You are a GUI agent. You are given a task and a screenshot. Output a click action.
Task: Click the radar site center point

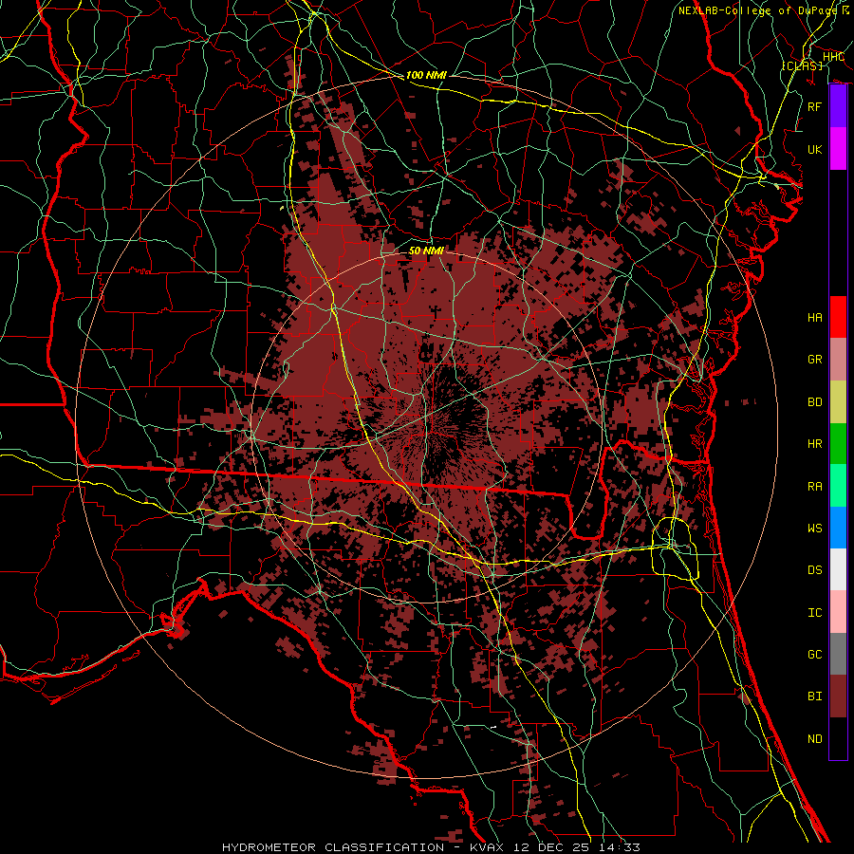click(426, 426)
